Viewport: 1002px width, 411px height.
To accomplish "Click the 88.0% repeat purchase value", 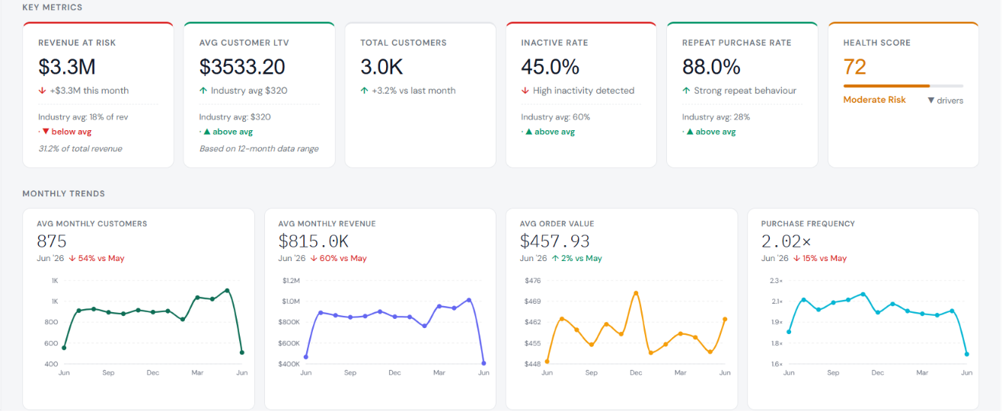I will coord(711,67).
